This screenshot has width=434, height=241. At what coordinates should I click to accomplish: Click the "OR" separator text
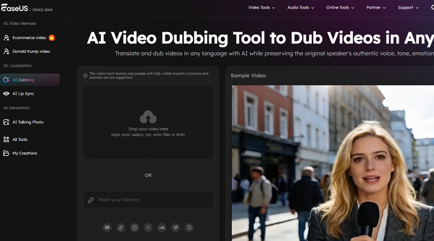pos(148,175)
